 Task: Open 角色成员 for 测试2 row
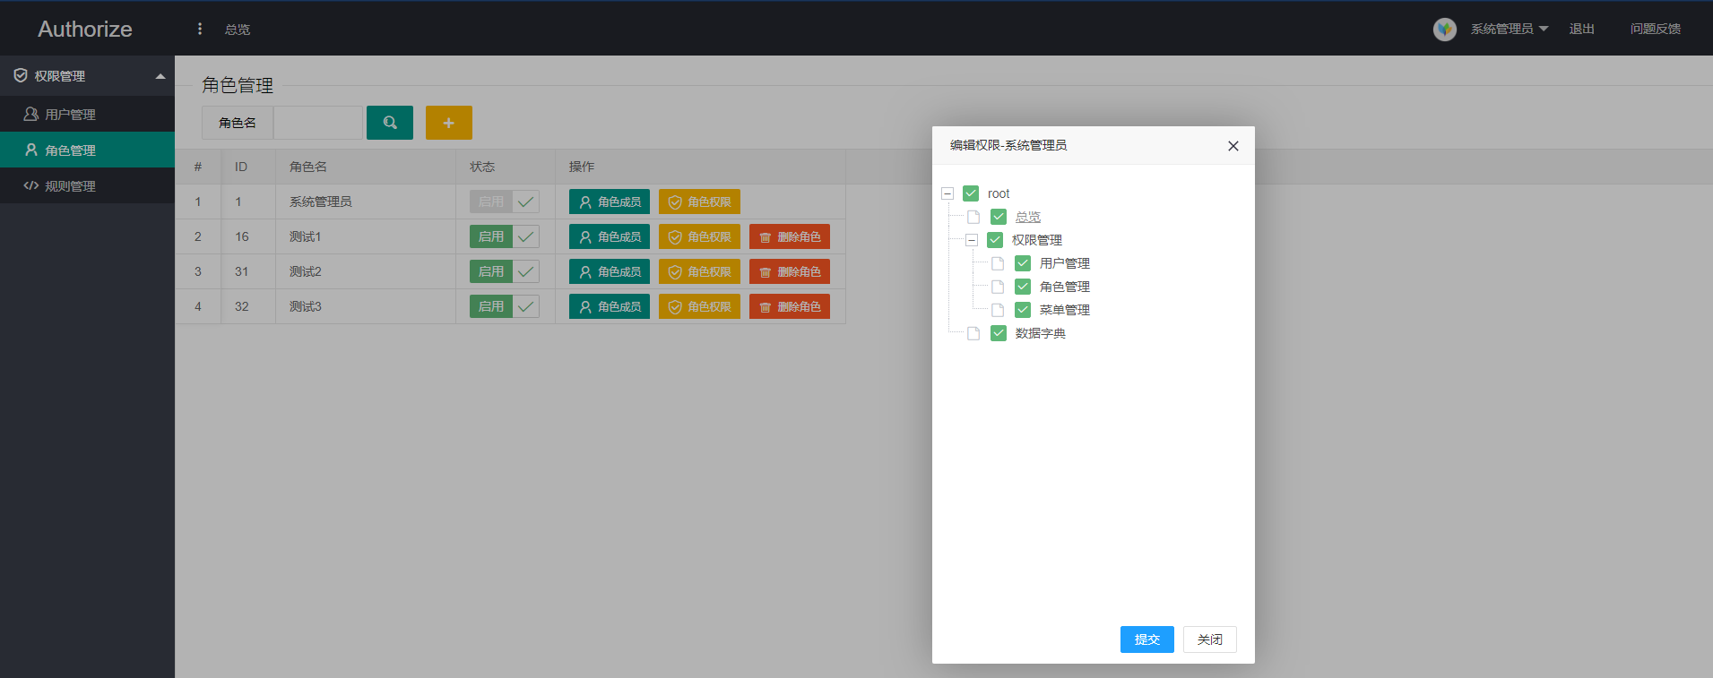[x=610, y=271]
